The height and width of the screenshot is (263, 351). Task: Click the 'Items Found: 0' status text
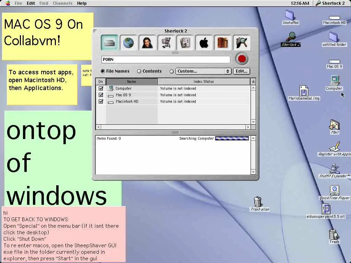pyautogui.click(x=109, y=138)
